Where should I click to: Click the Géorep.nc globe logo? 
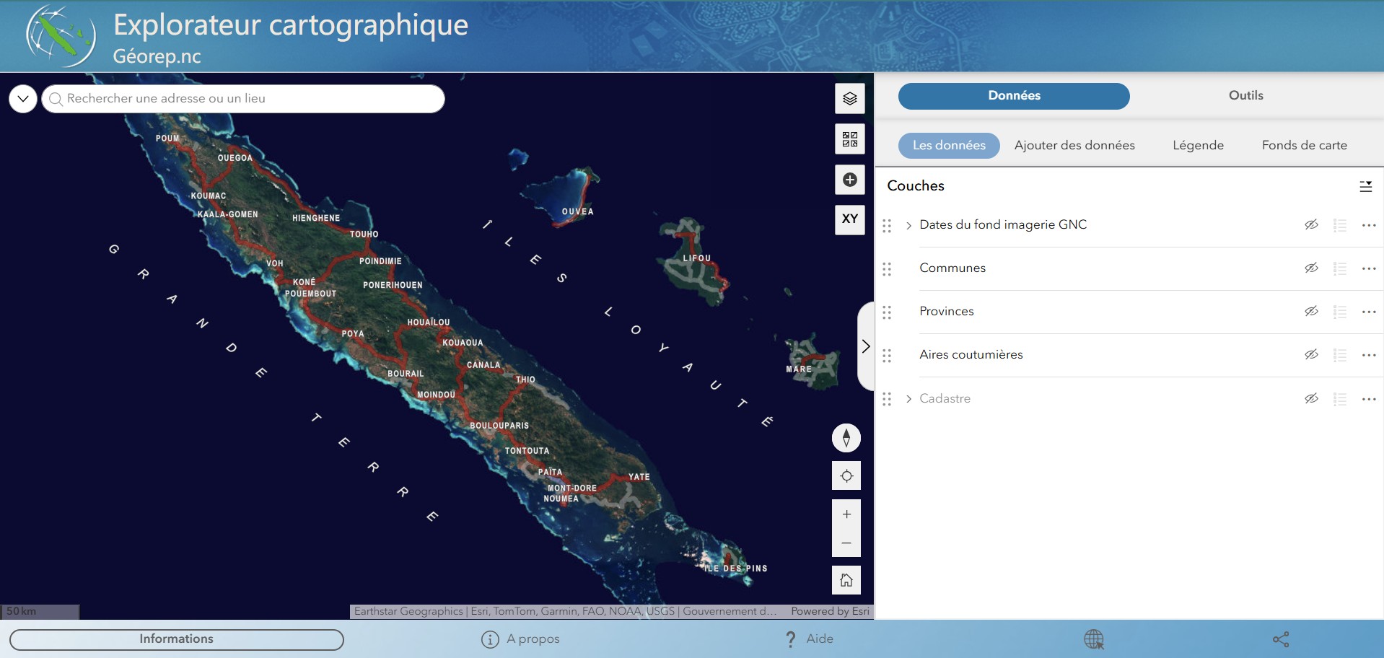pyautogui.click(x=61, y=36)
